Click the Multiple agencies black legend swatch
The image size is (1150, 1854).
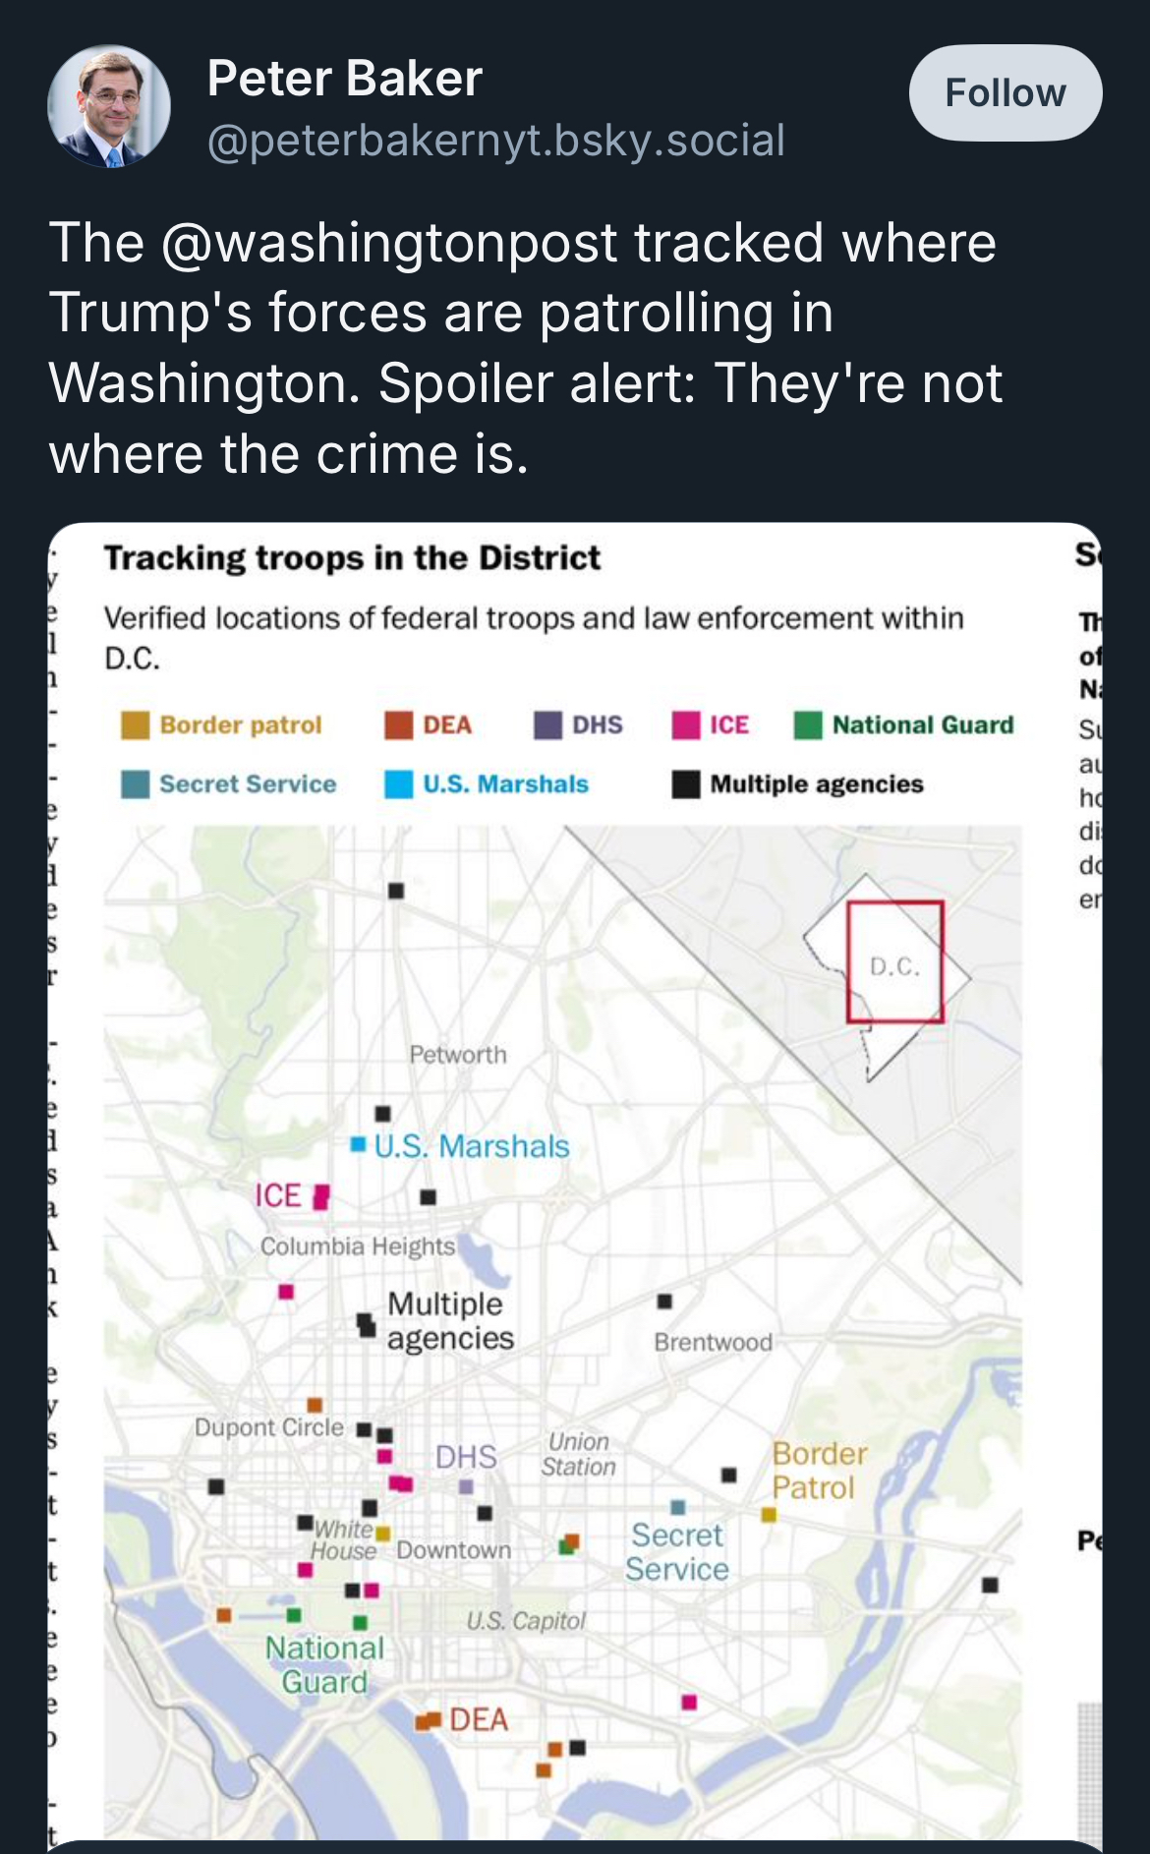coord(686,783)
